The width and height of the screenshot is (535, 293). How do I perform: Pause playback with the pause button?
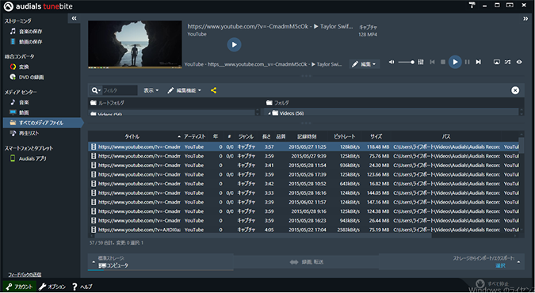click(x=467, y=62)
